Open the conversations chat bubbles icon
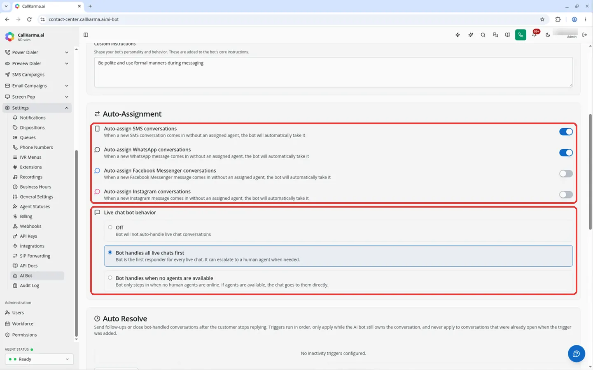The height and width of the screenshot is (370, 593). click(495, 35)
